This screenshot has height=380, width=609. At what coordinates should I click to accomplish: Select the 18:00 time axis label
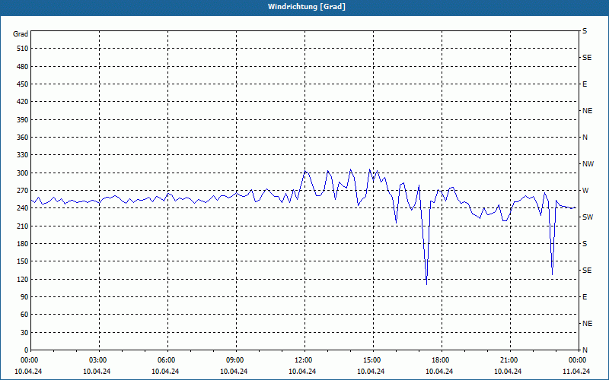pyautogui.click(x=440, y=360)
